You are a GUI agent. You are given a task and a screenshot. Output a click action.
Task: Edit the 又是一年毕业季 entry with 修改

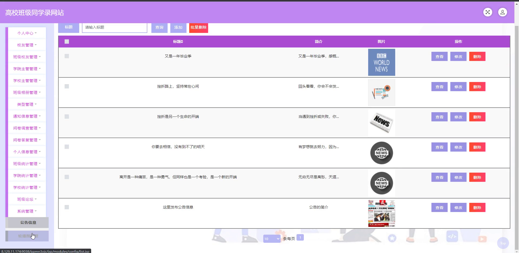458,57
